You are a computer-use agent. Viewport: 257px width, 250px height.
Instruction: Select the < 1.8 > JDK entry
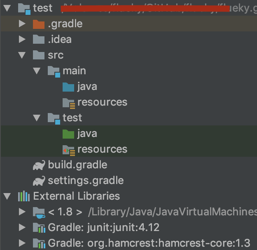pos(65,212)
